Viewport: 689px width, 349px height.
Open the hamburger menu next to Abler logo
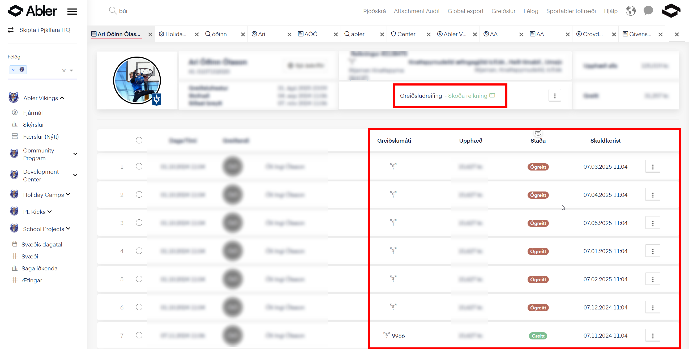72,11
